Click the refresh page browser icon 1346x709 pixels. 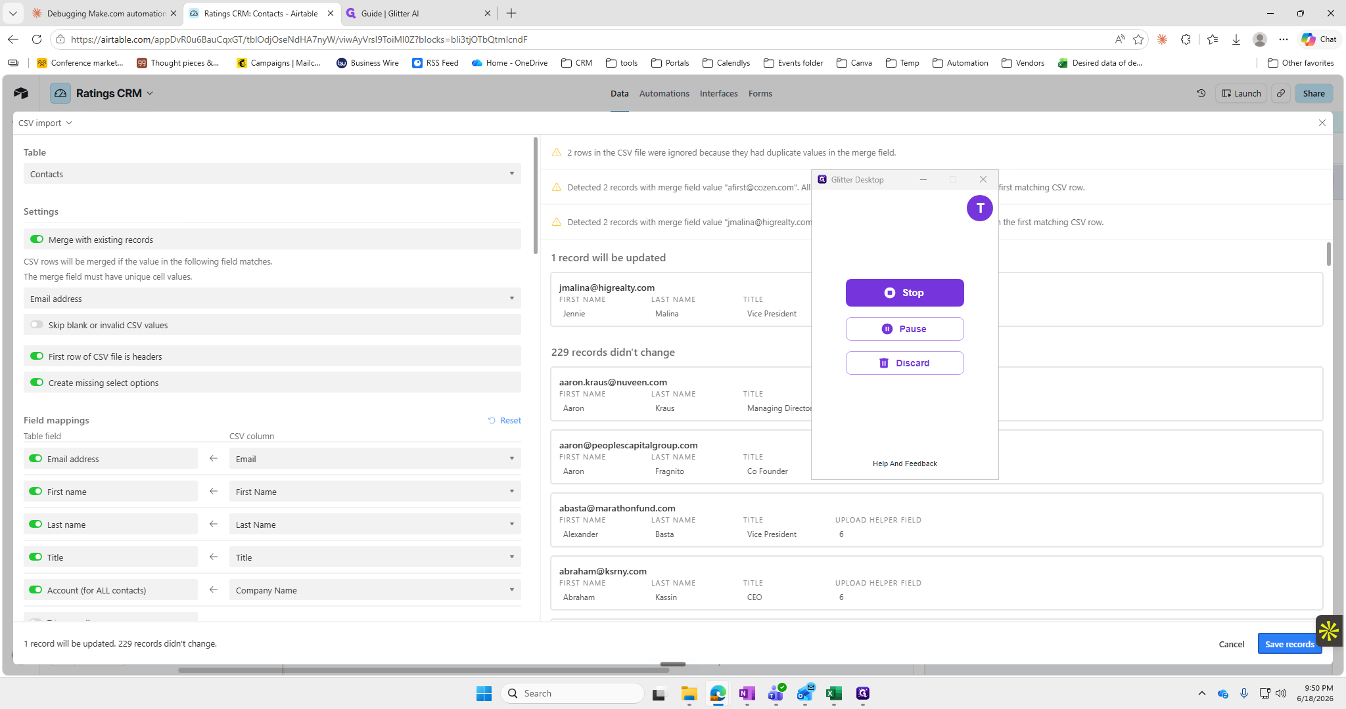coord(37,39)
